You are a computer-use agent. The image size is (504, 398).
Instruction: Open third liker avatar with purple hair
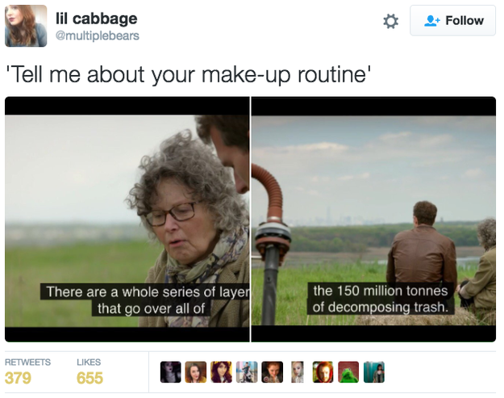point(221,372)
